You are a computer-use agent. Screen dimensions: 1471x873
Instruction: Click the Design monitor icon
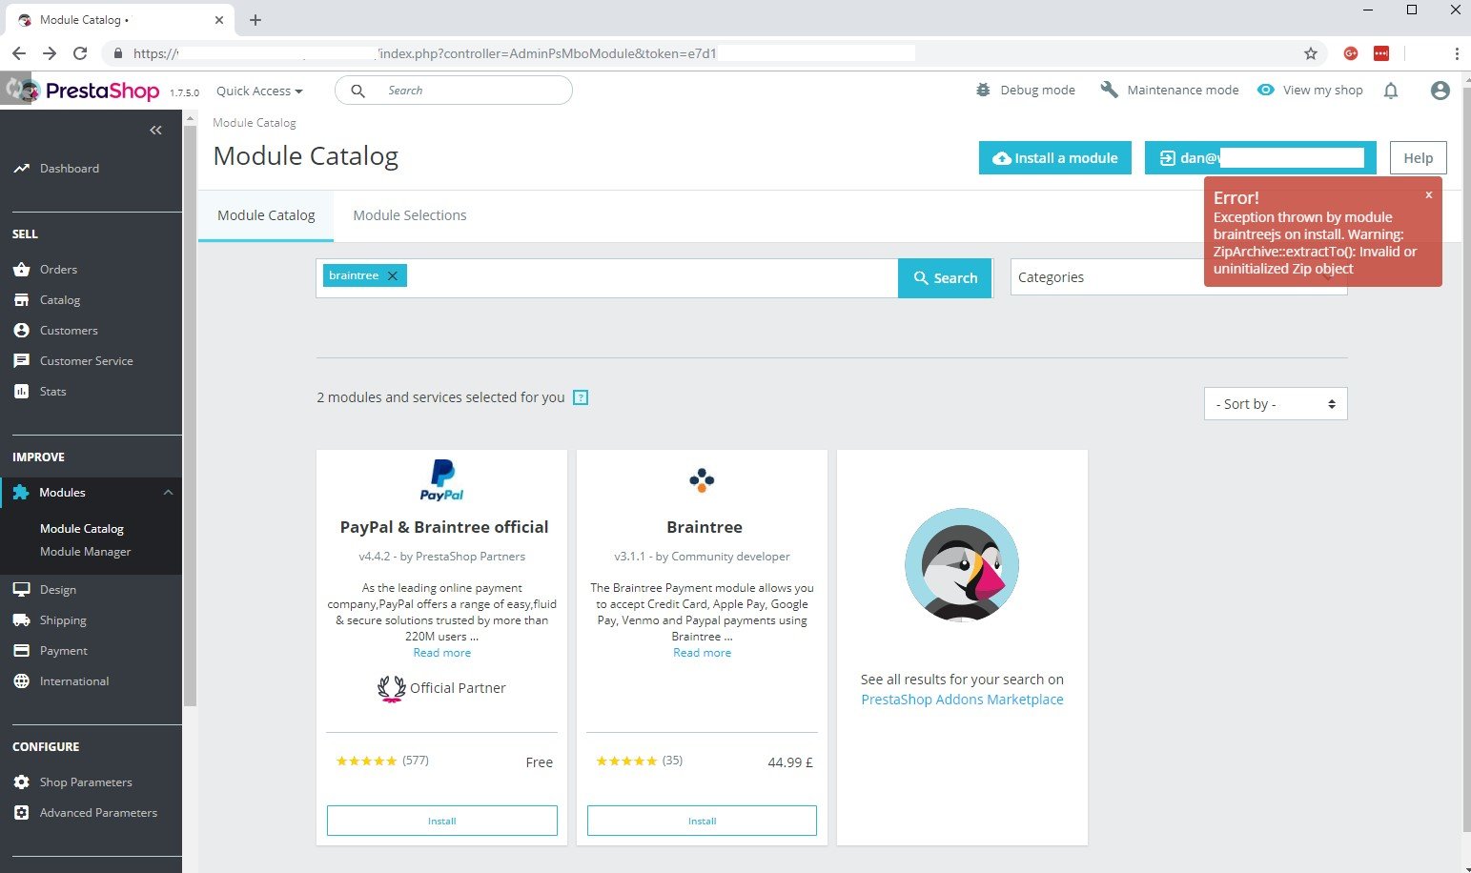(21, 590)
